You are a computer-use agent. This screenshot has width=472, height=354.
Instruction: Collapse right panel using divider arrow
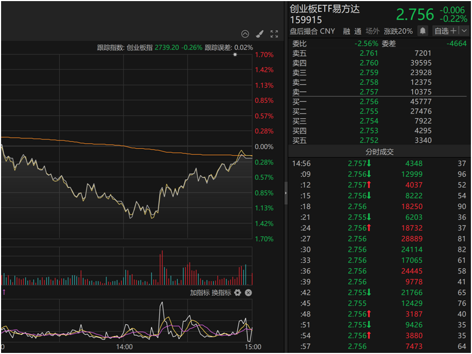coord(286,193)
